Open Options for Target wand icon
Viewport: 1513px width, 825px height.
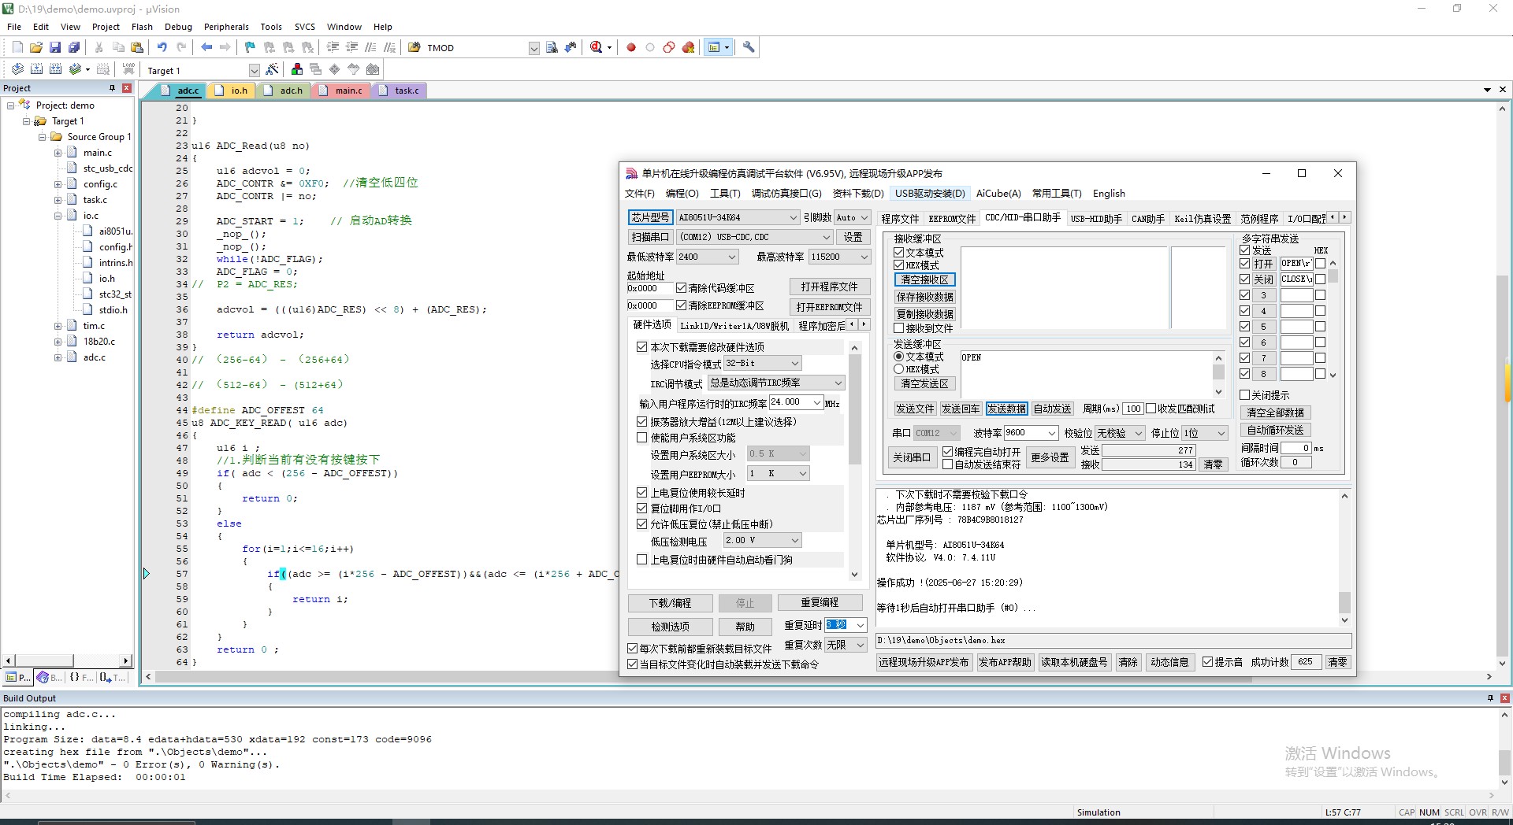tap(273, 69)
